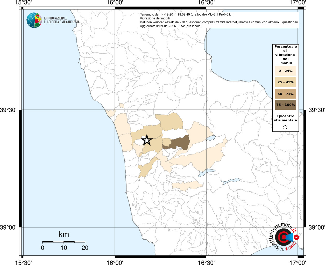Click the haisentitoilterremoto.it target logo

tap(285, 237)
